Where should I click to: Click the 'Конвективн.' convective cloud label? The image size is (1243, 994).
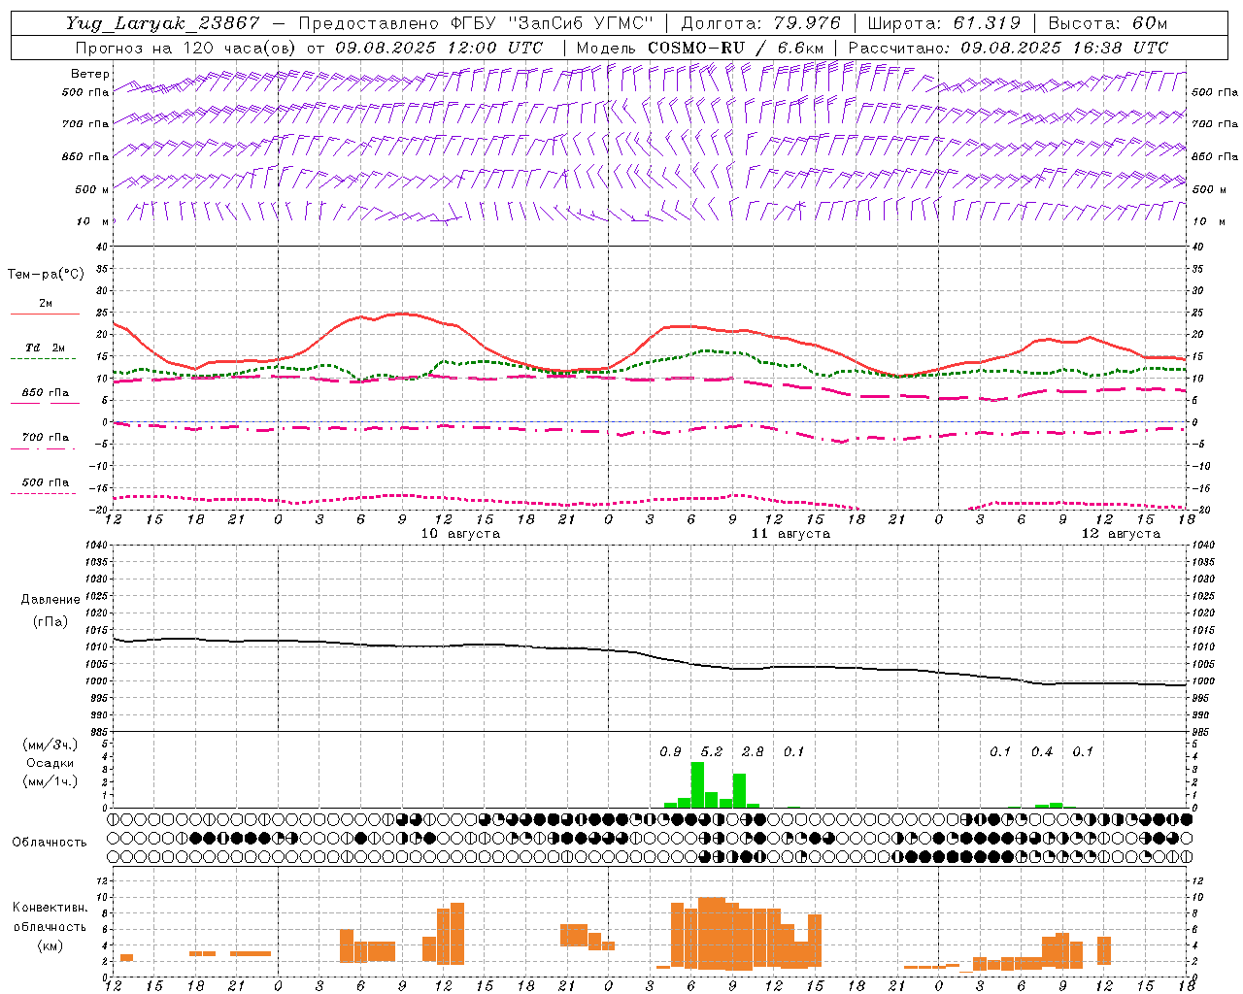point(50,908)
